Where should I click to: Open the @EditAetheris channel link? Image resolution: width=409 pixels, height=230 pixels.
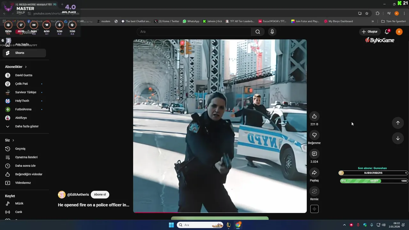click(78, 195)
